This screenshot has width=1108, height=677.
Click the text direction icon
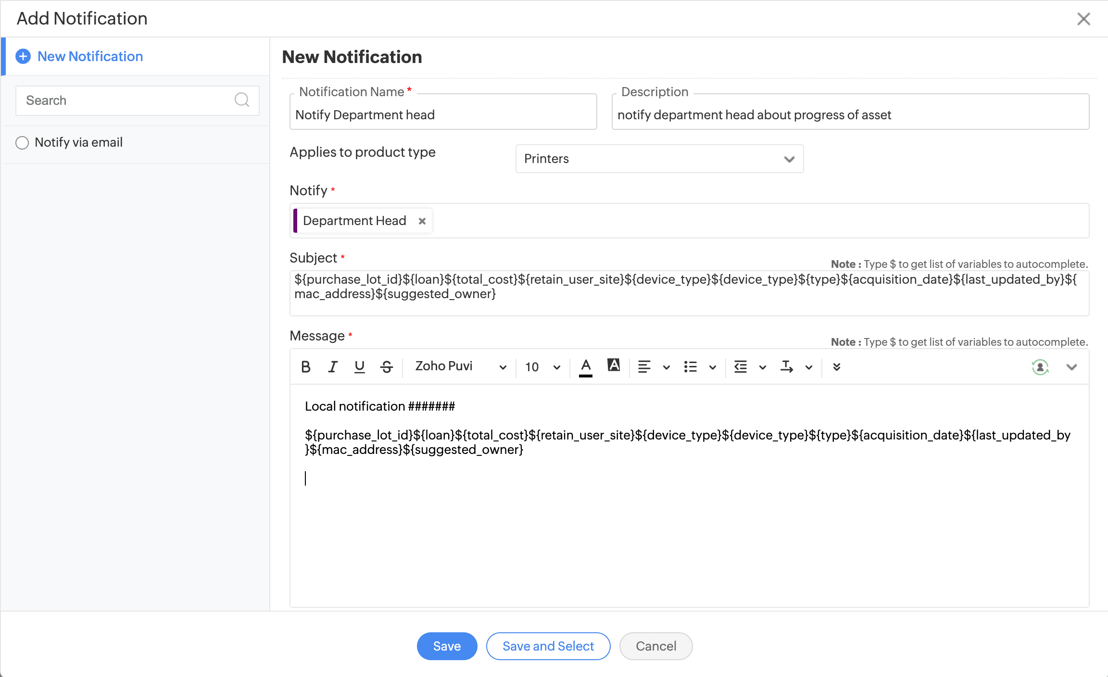787,367
